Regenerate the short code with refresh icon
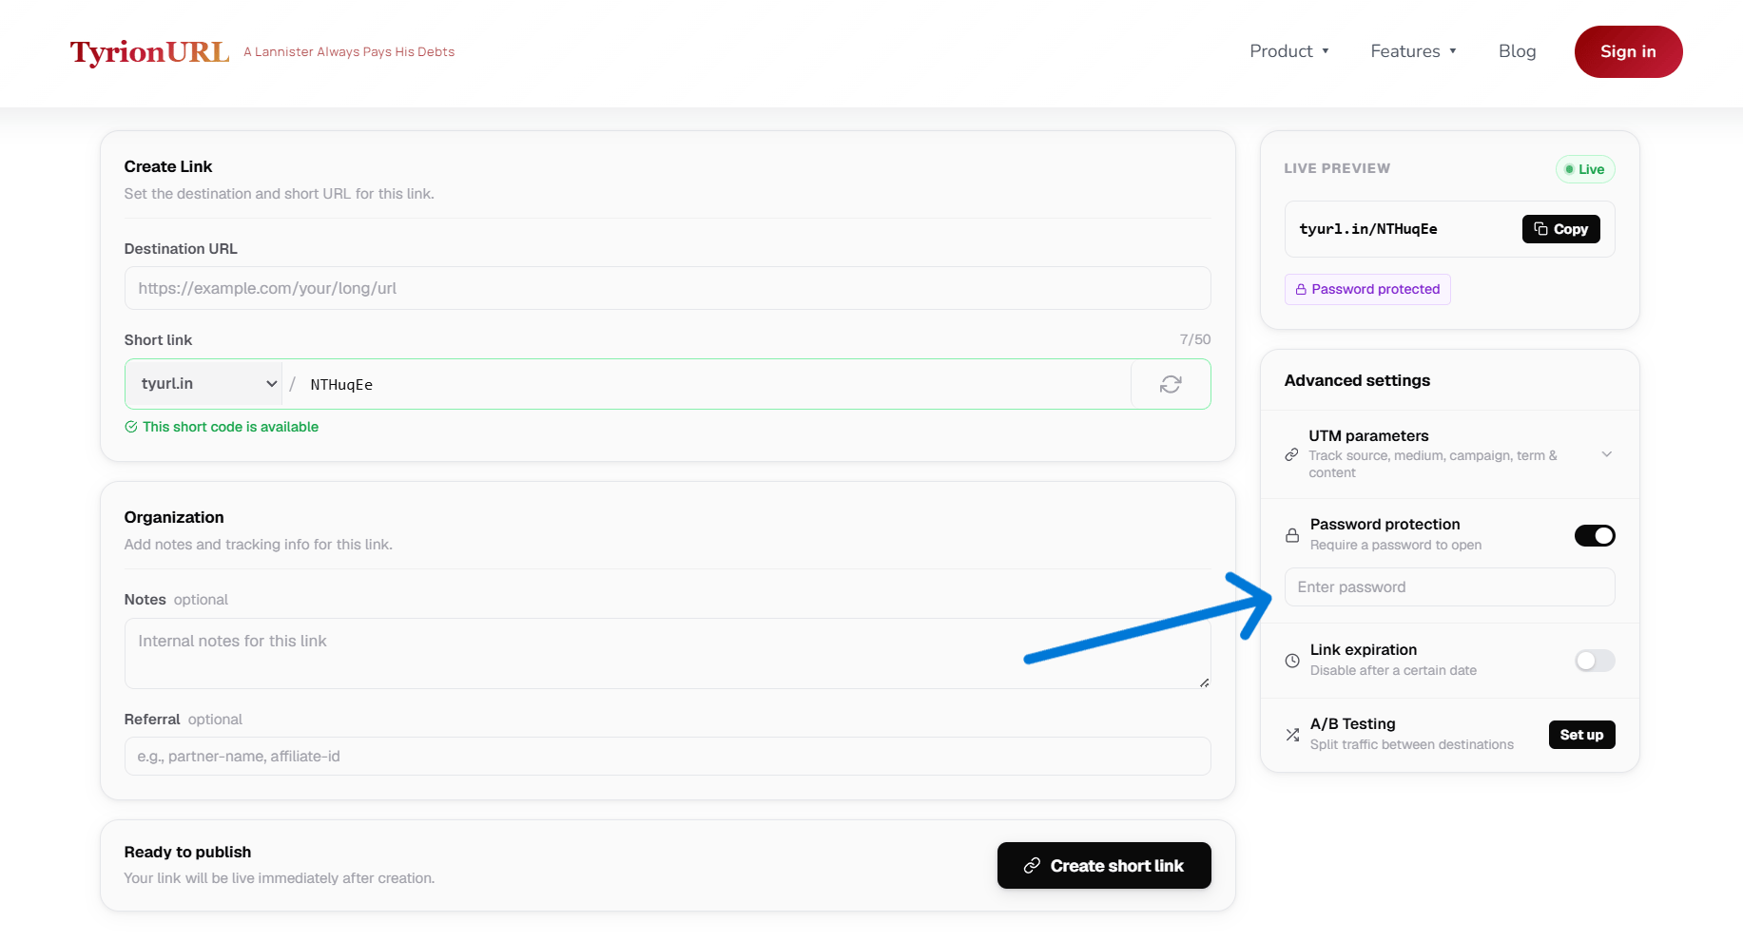Viewport: 1743px width, 941px height. (1171, 384)
